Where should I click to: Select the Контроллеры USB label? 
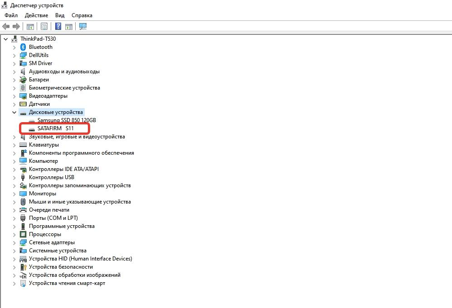52,177
